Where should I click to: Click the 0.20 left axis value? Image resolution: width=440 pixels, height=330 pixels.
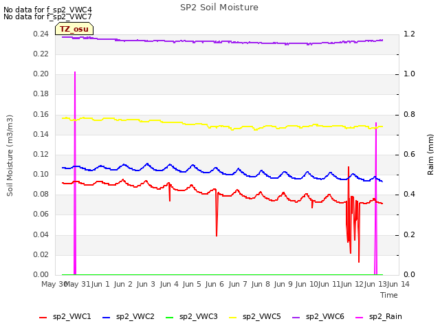point(41,74)
